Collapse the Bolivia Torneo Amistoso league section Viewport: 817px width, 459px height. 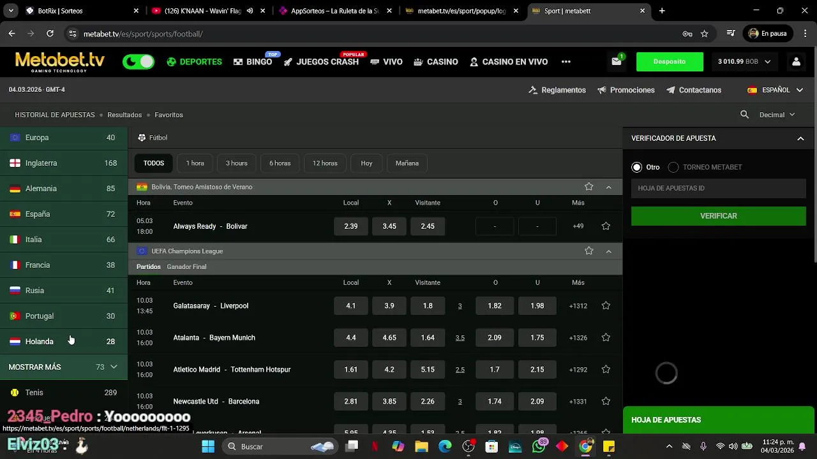608,187
